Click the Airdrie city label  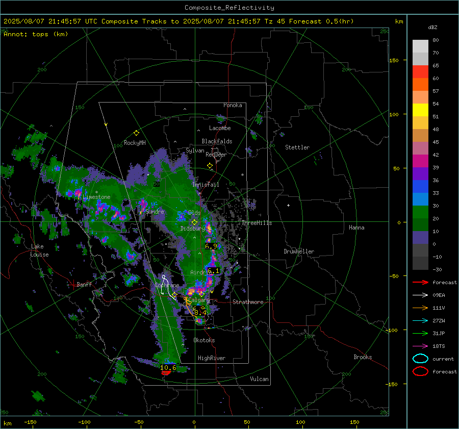(201, 272)
